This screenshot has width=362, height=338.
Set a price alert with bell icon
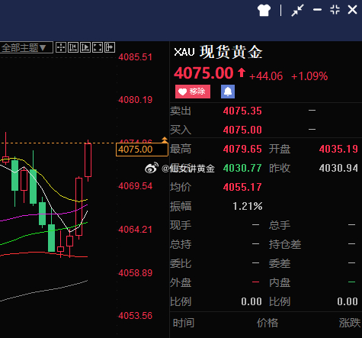pyautogui.click(x=228, y=92)
